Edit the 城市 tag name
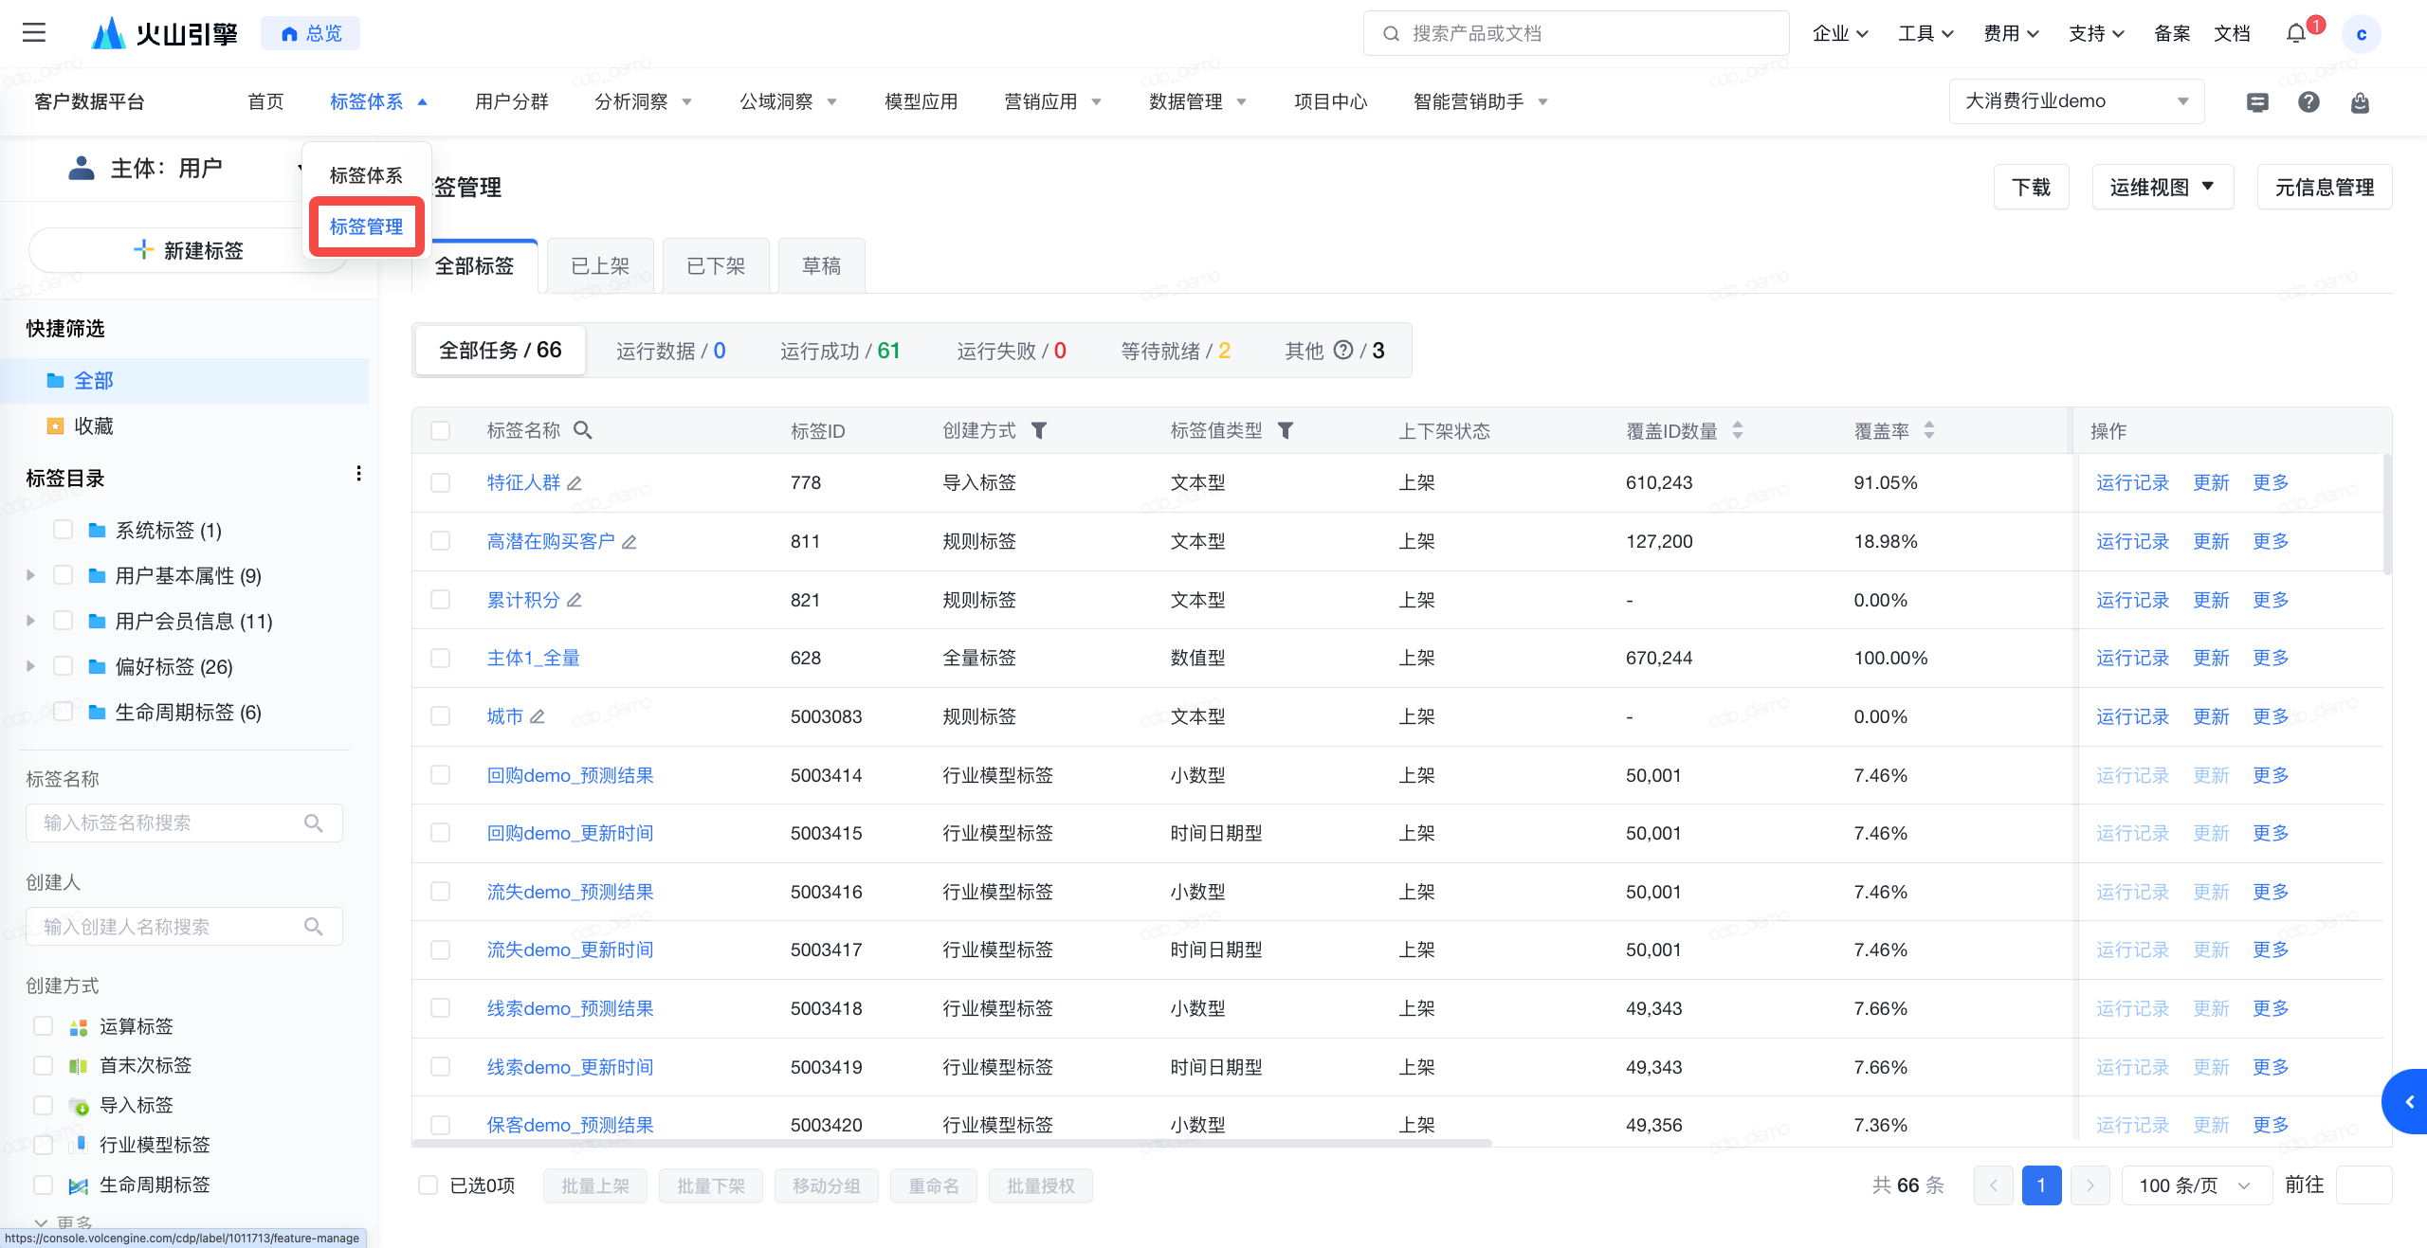 point(538,717)
